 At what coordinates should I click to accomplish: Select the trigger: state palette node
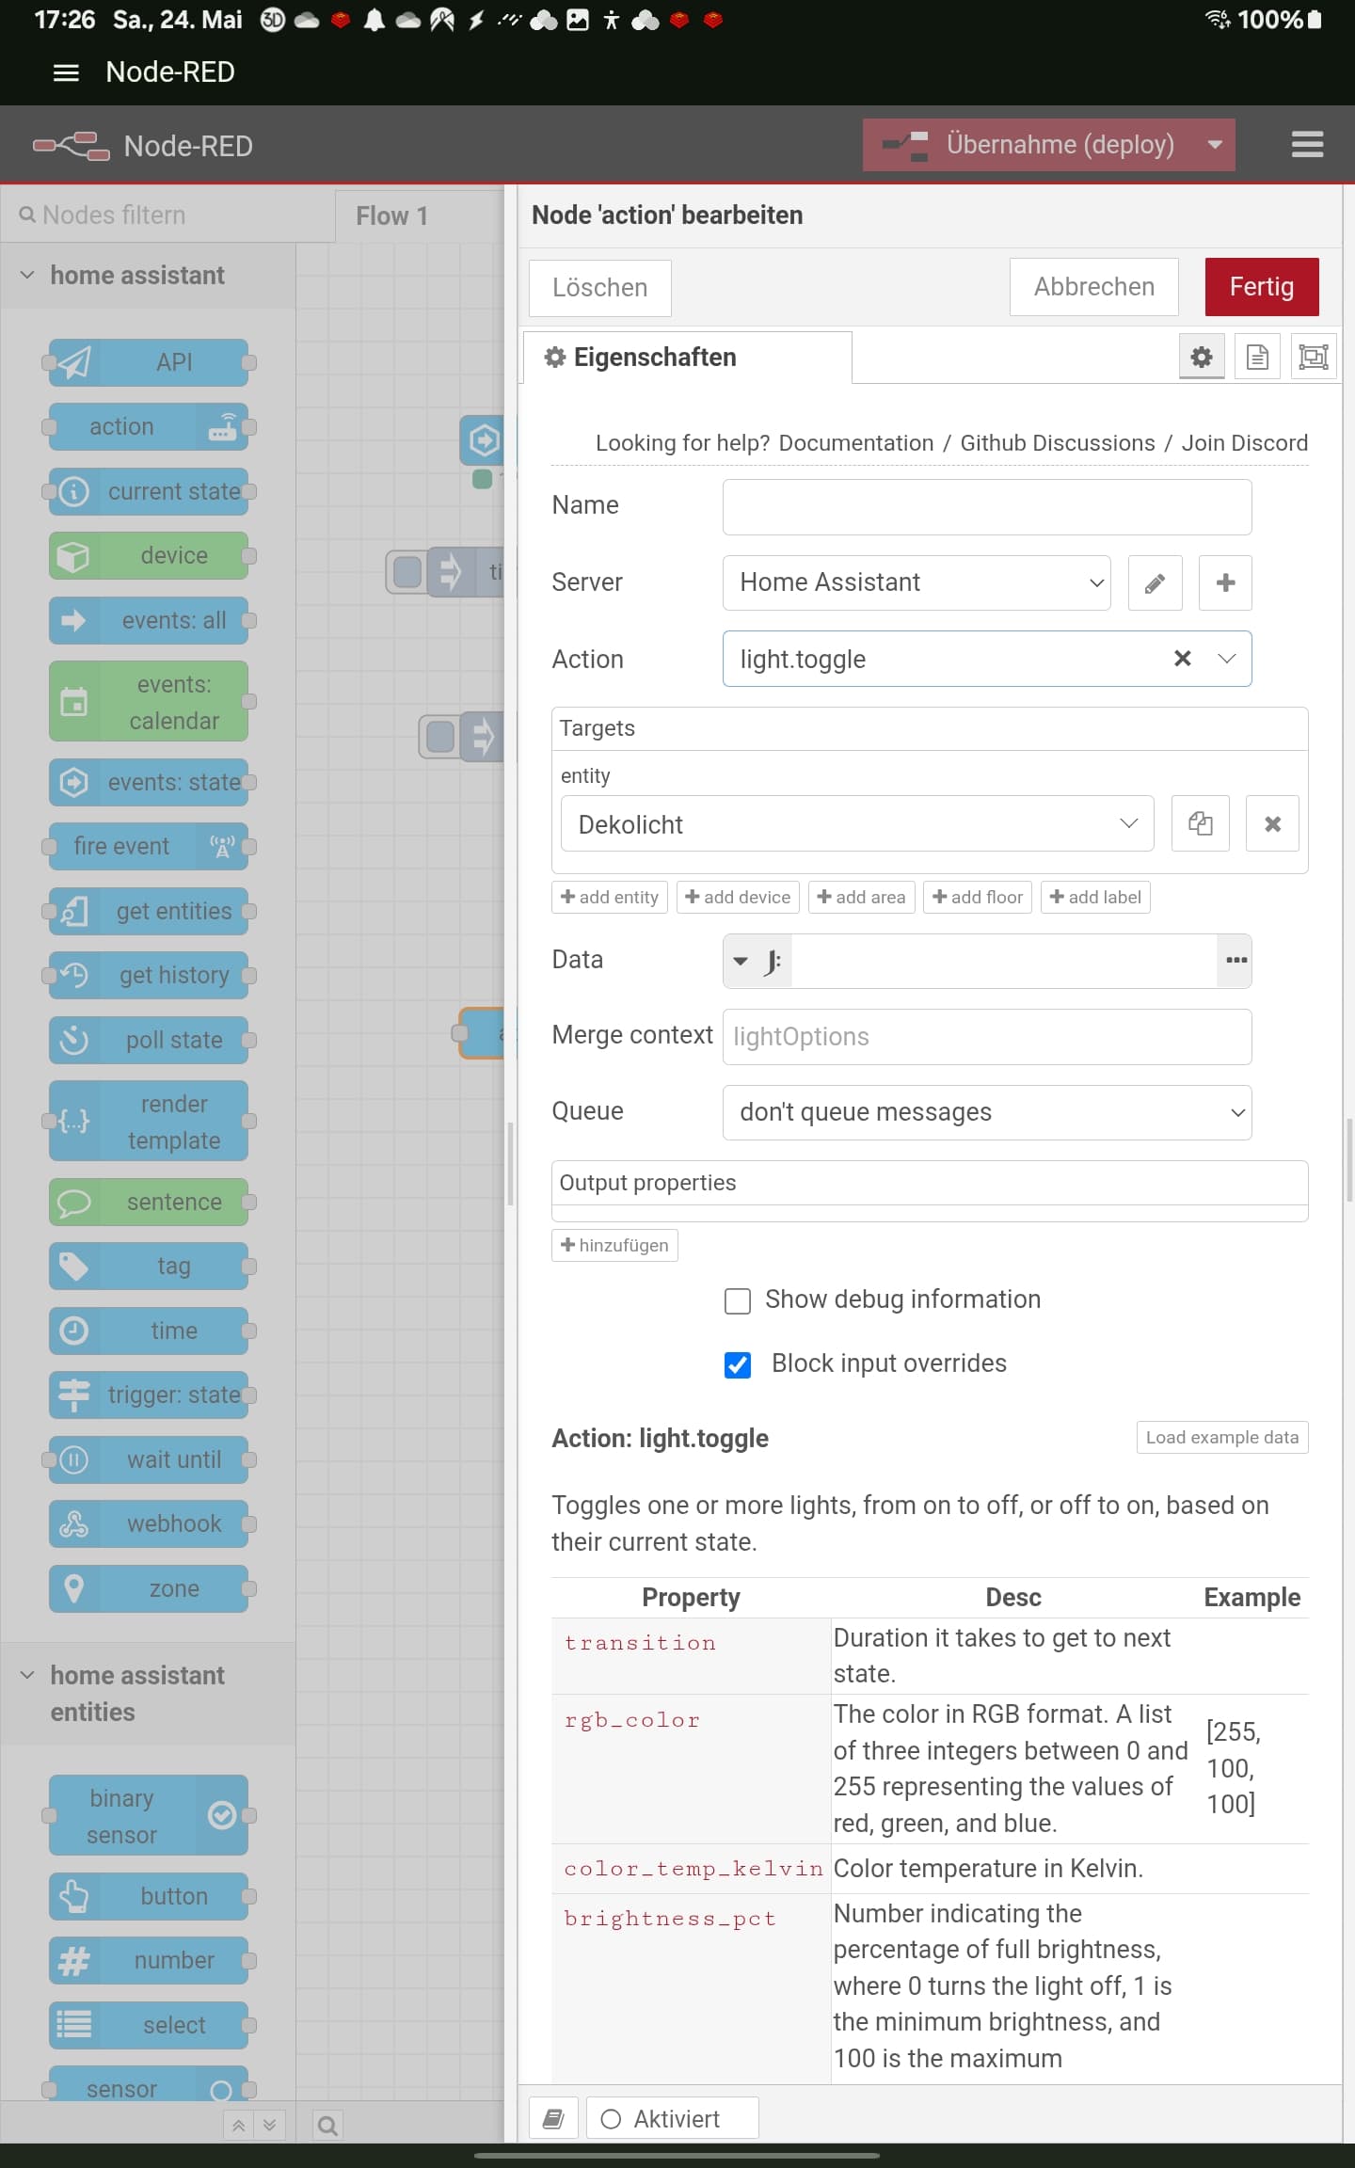coord(149,1395)
